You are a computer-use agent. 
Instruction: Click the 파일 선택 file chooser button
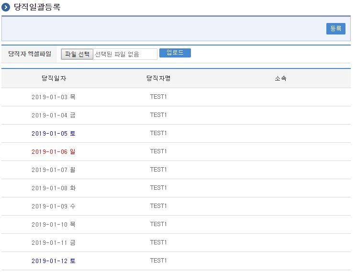click(x=77, y=54)
